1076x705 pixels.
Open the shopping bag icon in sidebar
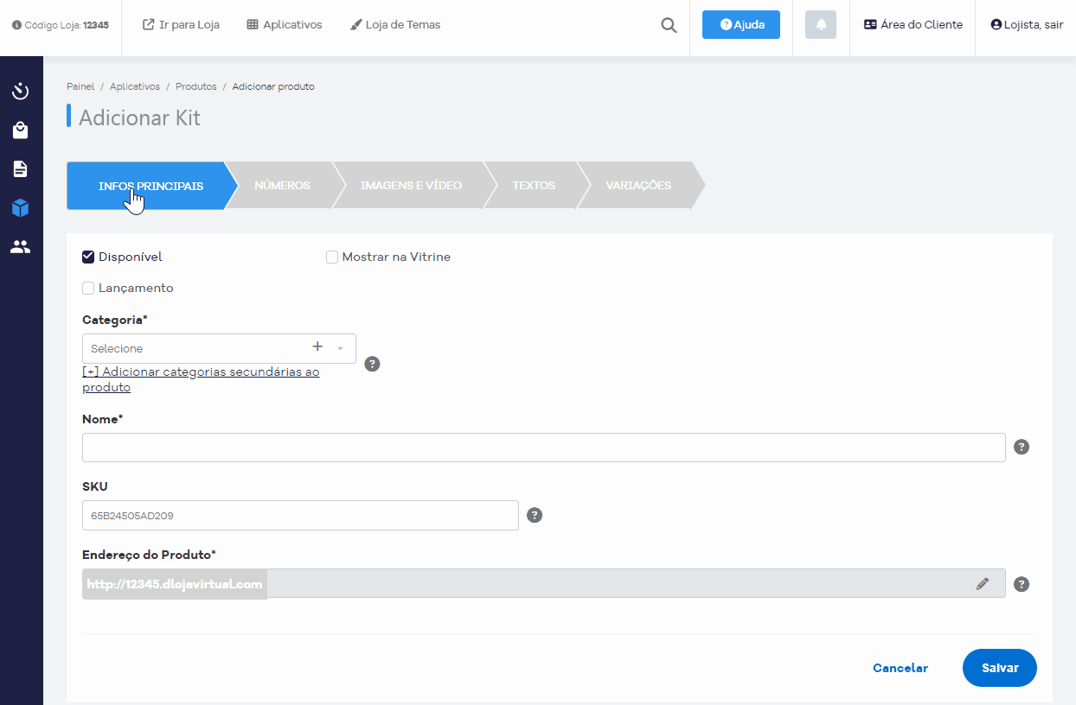[21, 130]
